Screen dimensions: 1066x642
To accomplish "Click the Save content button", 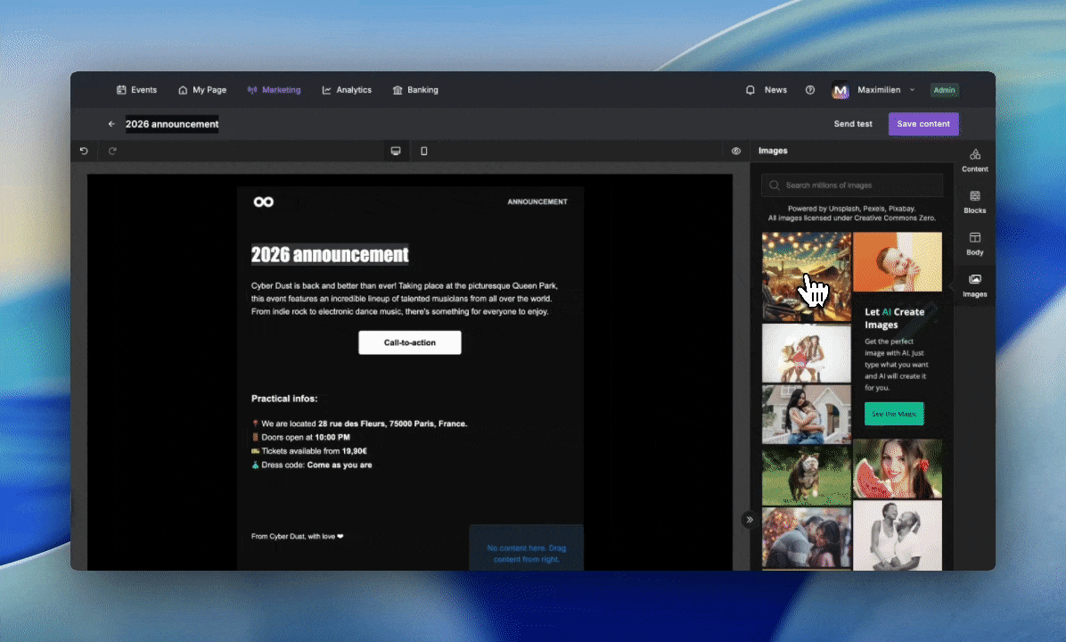I will [923, 124].
